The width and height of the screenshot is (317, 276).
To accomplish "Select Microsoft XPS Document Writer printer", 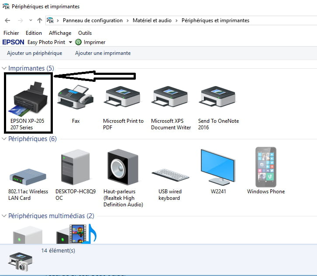I will 170,97.
